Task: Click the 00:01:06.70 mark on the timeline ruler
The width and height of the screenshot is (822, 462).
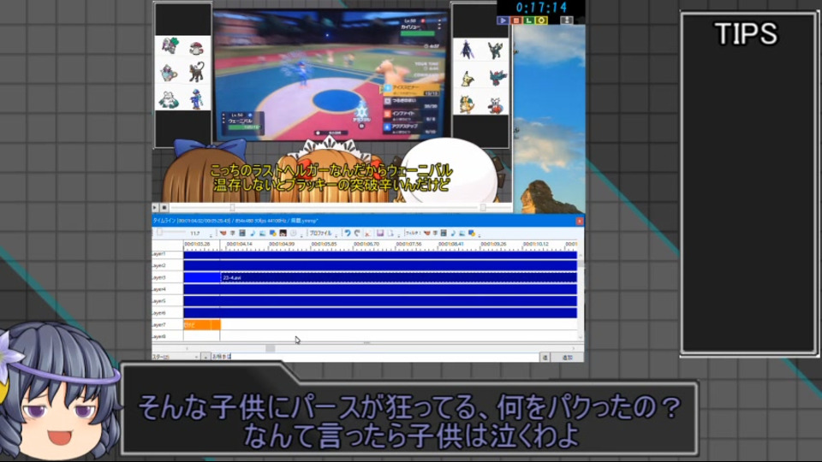Action: 366,244
